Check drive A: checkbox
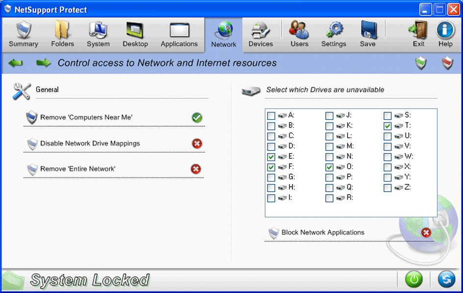Viewport: 463px width, 293px height. 271,115
